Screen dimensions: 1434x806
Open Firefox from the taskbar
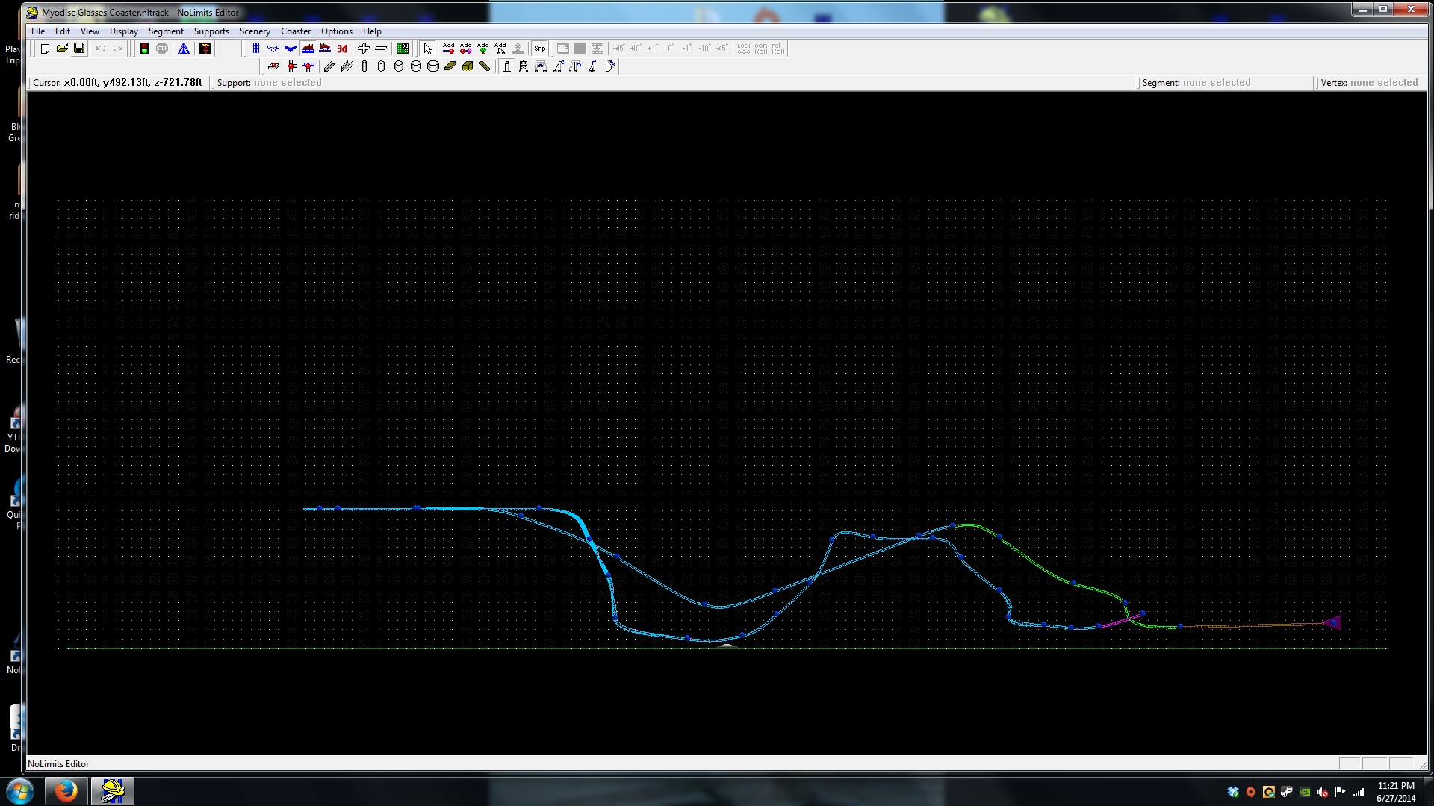[x=66, y=790]
